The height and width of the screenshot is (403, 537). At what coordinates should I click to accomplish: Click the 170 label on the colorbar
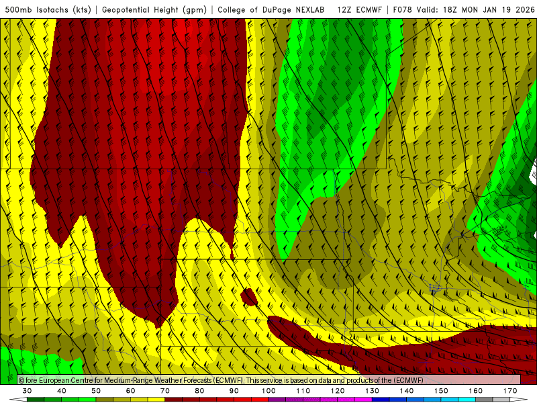coord(510,391)
